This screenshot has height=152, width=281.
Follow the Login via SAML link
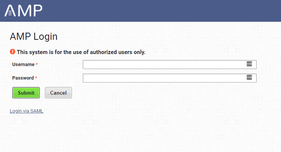click(27, 111)
